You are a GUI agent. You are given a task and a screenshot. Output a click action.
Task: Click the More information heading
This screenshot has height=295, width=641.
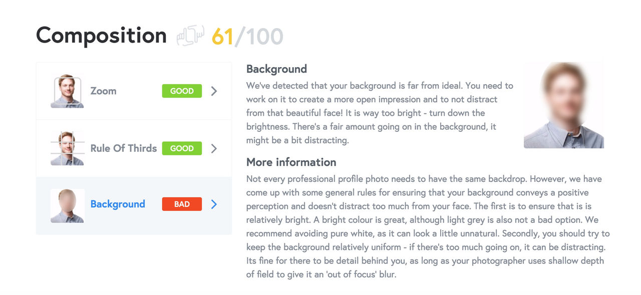point(291,162)
